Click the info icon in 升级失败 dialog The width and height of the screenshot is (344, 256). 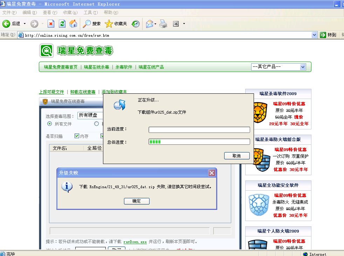tap(67, 187)
